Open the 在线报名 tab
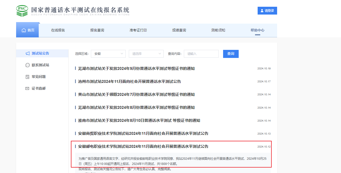This screenshot has height=173, width=341. point(58,30)
